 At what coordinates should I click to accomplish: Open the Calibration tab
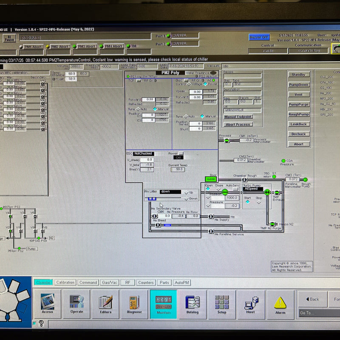[x=65, y=282]
